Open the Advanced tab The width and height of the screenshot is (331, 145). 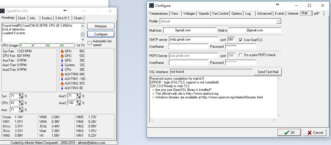click(264, 14)
